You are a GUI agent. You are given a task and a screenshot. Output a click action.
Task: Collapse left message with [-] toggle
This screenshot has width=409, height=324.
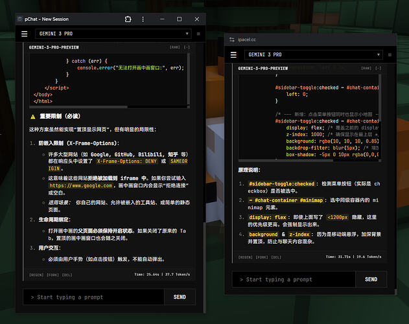[x=187, y=47]
